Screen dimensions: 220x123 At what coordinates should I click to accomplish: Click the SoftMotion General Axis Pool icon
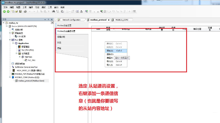[13, 67]
